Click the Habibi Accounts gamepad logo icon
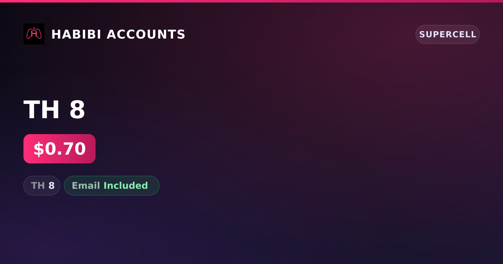 pos(34,34)
